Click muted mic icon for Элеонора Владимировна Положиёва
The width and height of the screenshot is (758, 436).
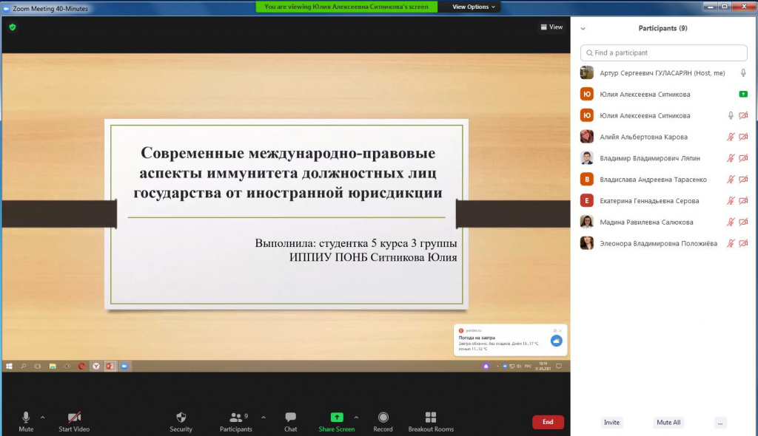(731, 243)
